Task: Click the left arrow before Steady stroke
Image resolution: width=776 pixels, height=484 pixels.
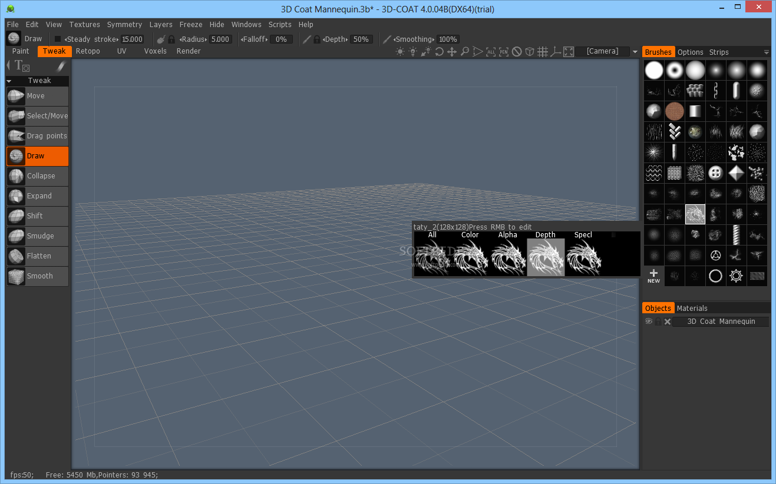Action: click(65, 39)
